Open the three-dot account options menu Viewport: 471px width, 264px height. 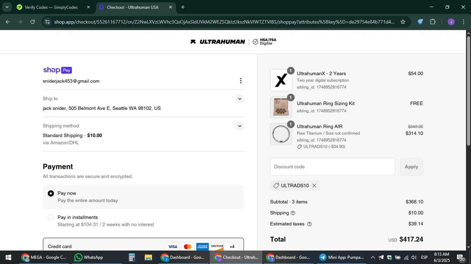pyautogui.click(x=241, y=81)
